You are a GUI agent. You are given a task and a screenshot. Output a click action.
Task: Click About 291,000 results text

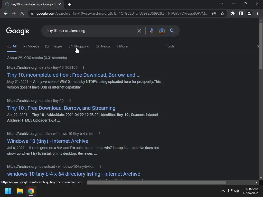click(37, 58)
